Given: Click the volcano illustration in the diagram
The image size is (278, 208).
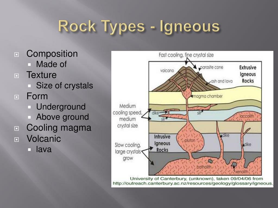Looking at the screenshot, I should [x=186, y=79].
